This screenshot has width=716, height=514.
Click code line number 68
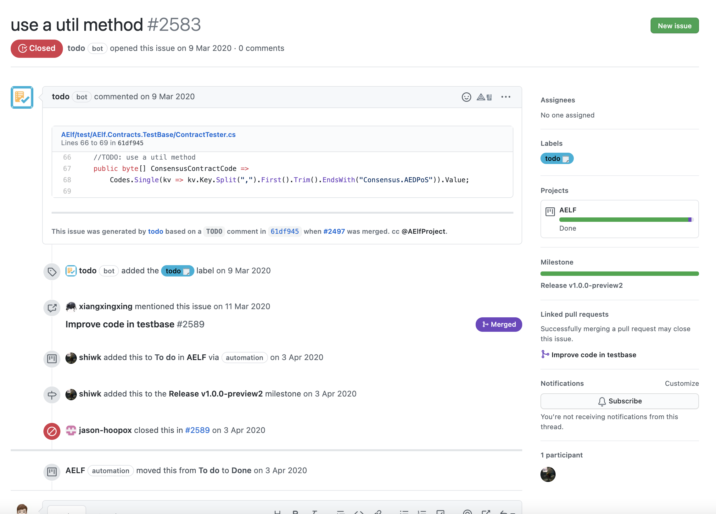pyautogui.click(x=67, y=180)
